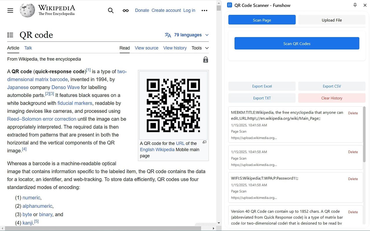The height and width of the screenshot is (231, 370).
Task: Open Reed–Solomon error correction link
Action: pos(42,119)
